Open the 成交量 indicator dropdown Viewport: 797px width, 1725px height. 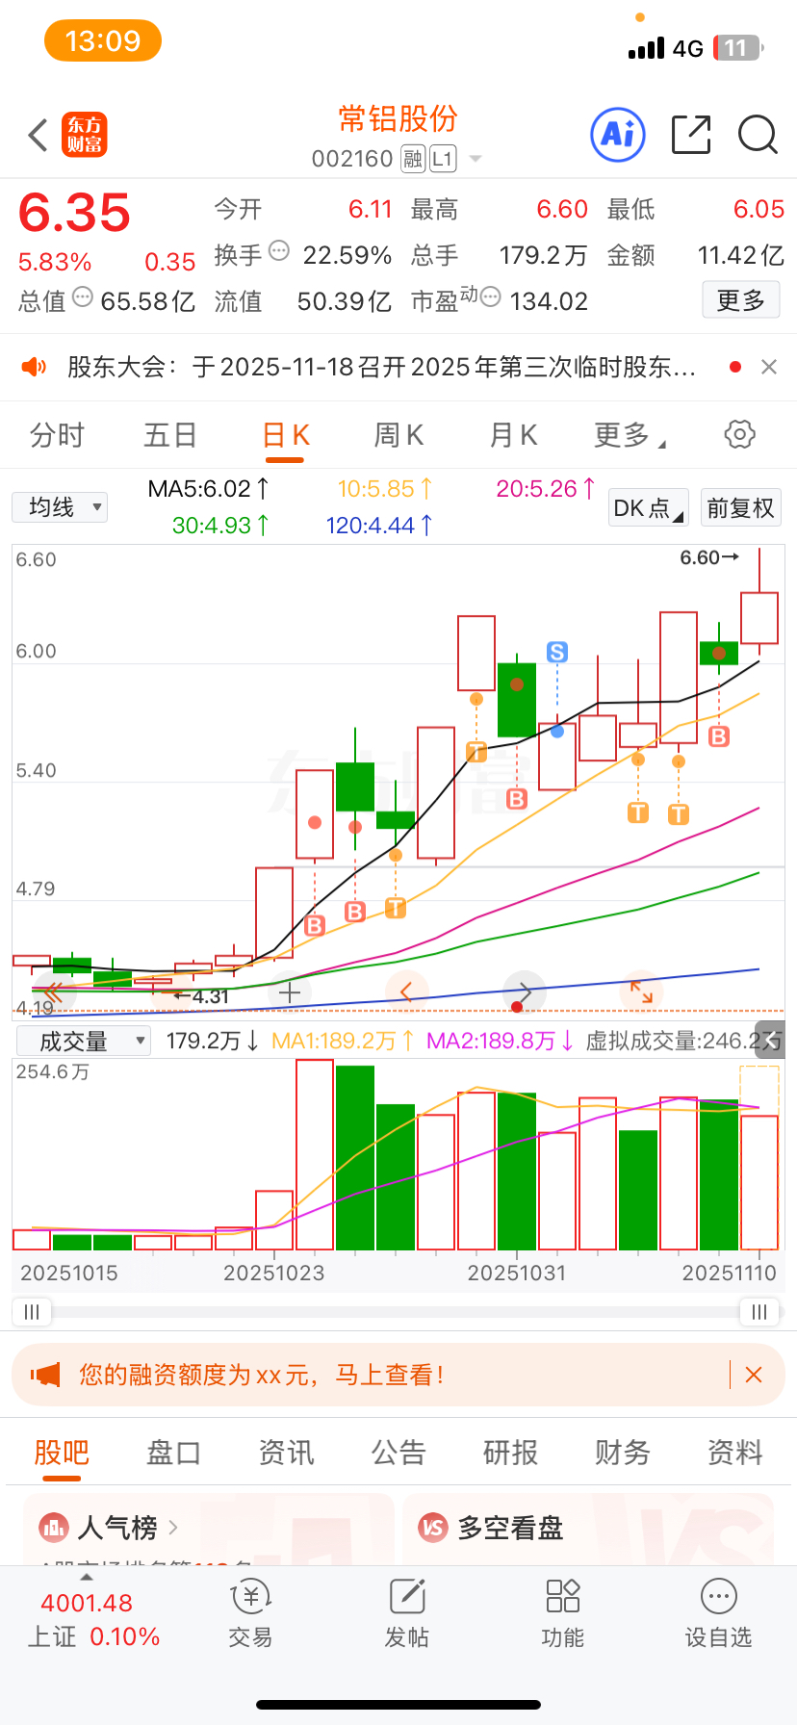(x=83, y=1041)
